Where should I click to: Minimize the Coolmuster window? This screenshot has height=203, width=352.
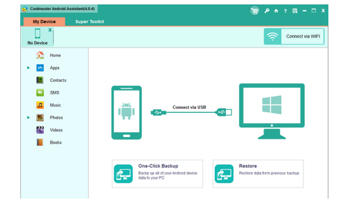[304, 11]
